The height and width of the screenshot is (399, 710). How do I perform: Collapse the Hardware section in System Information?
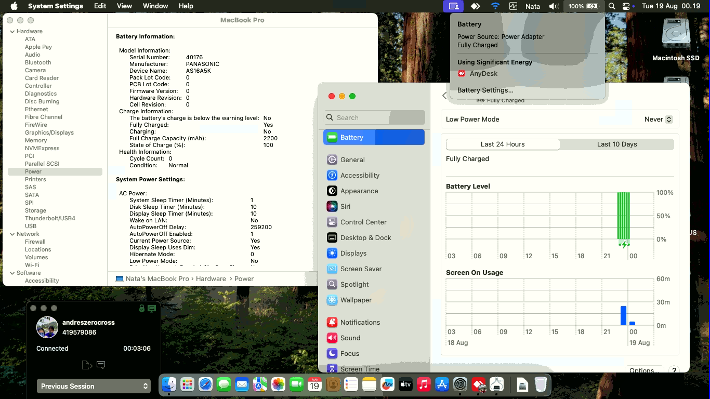coord(11,31)
